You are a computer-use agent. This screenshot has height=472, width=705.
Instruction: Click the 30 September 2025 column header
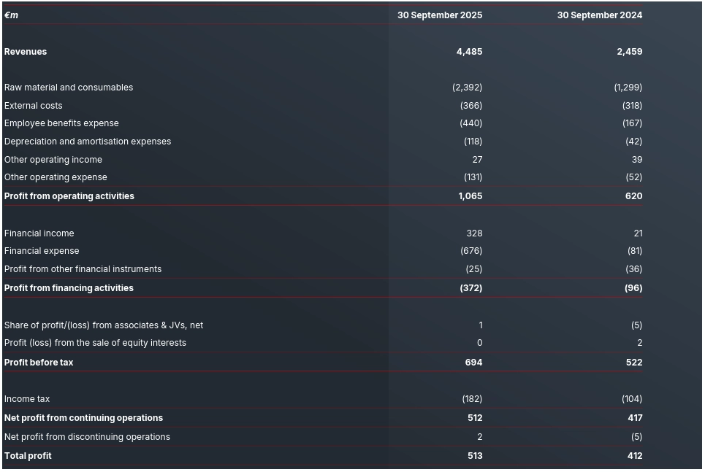(439, 15)
